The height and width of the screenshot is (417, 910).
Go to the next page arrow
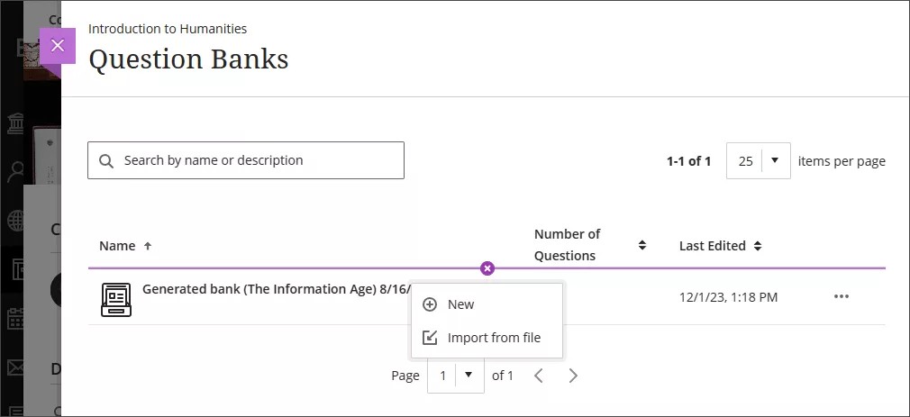(573, 376)
